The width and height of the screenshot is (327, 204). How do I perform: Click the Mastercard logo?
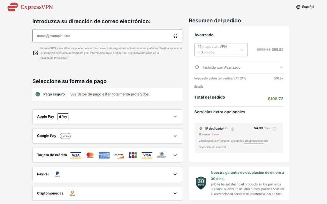pyautogui.click(x=90, y=155)
